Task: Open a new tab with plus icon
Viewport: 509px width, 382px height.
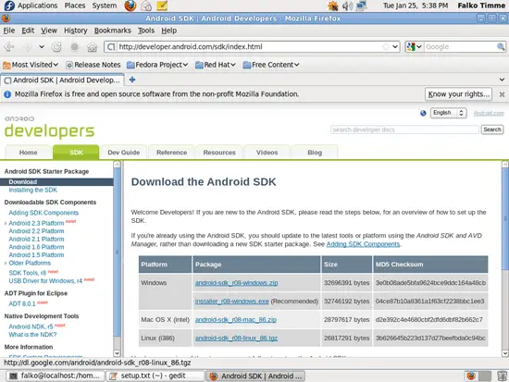Action: (132, 80)
